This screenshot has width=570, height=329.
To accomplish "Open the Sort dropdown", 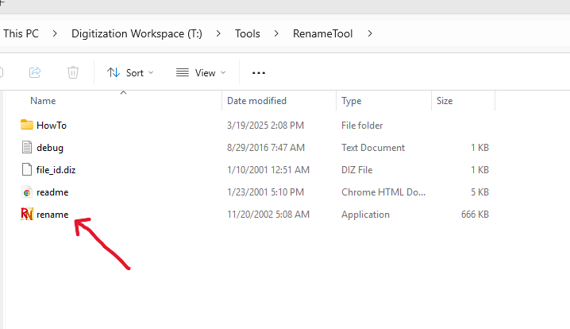I will 130,72.
